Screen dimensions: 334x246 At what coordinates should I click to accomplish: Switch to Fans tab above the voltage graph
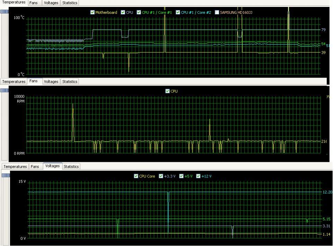point(35,166)
